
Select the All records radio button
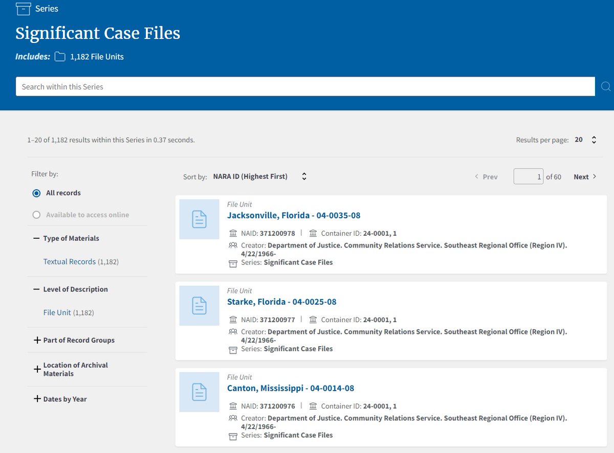36,193
